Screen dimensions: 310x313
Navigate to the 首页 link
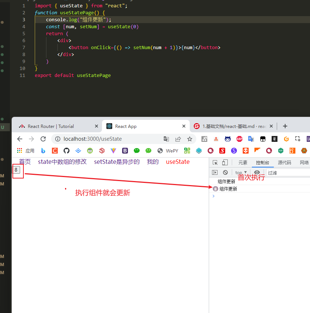point(25,162)
